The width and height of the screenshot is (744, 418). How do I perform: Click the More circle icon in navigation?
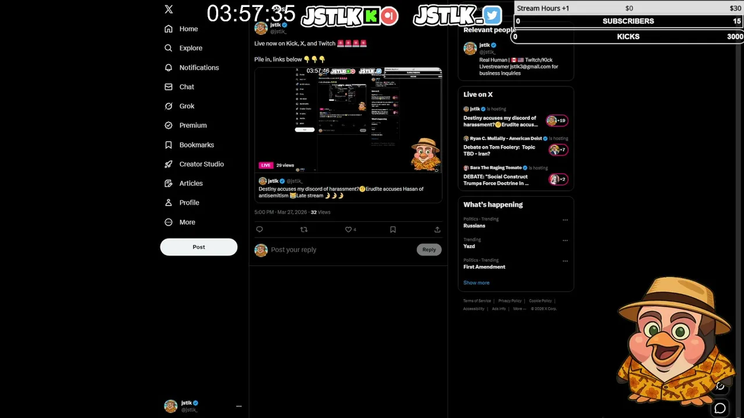point(169,222)
